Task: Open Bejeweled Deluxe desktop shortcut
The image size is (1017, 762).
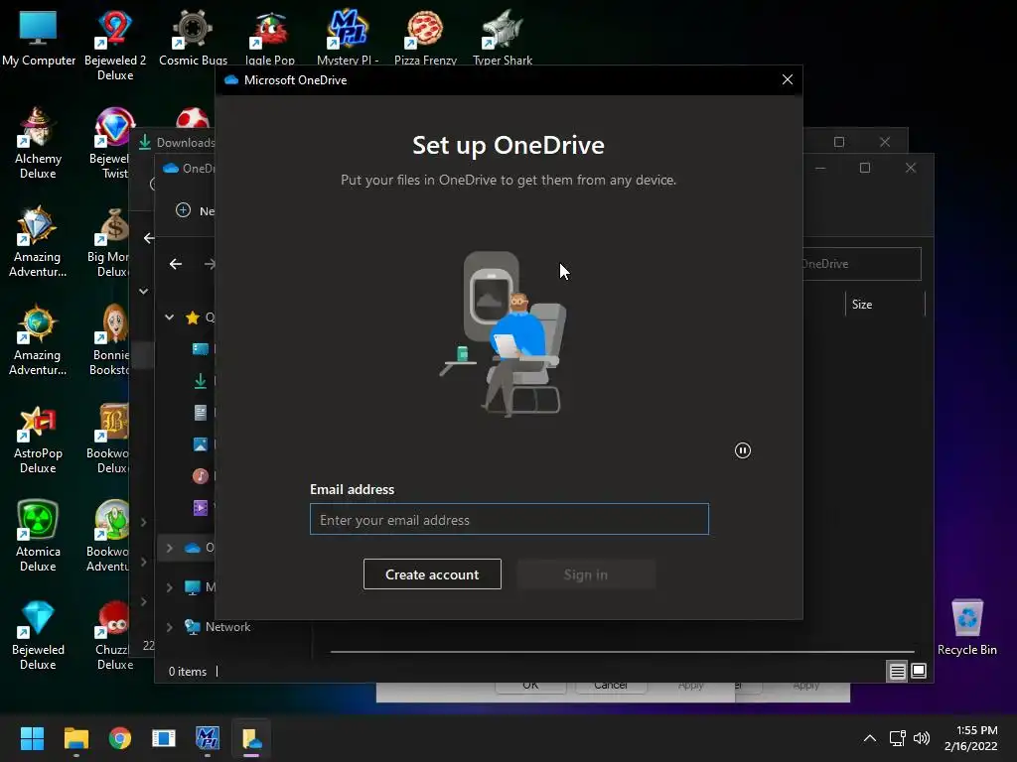Action: [x=38, y=634]
